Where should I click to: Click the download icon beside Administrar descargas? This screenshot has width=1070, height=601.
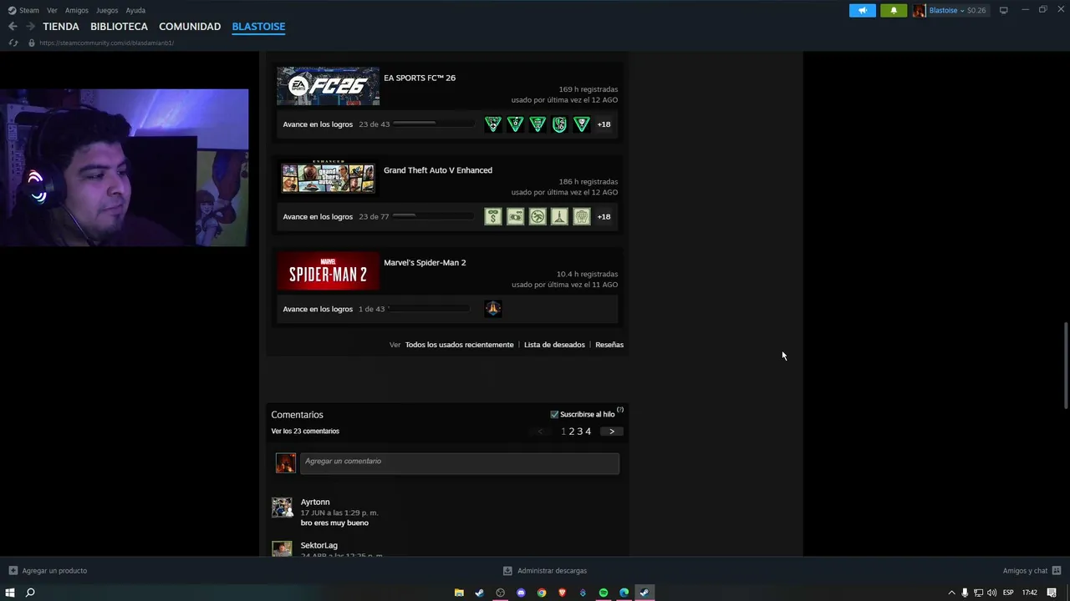507,571
